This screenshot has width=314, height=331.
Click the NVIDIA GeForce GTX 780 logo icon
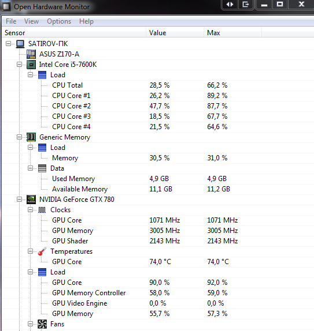point(31,200)
